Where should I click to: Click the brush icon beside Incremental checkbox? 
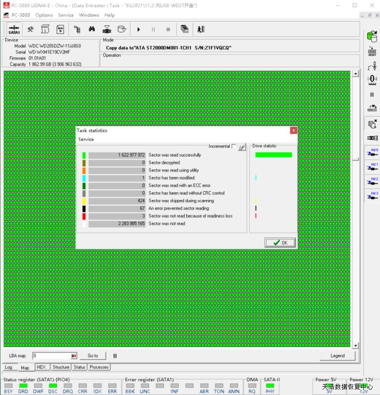pyautogui.click(x=242, y=147)
